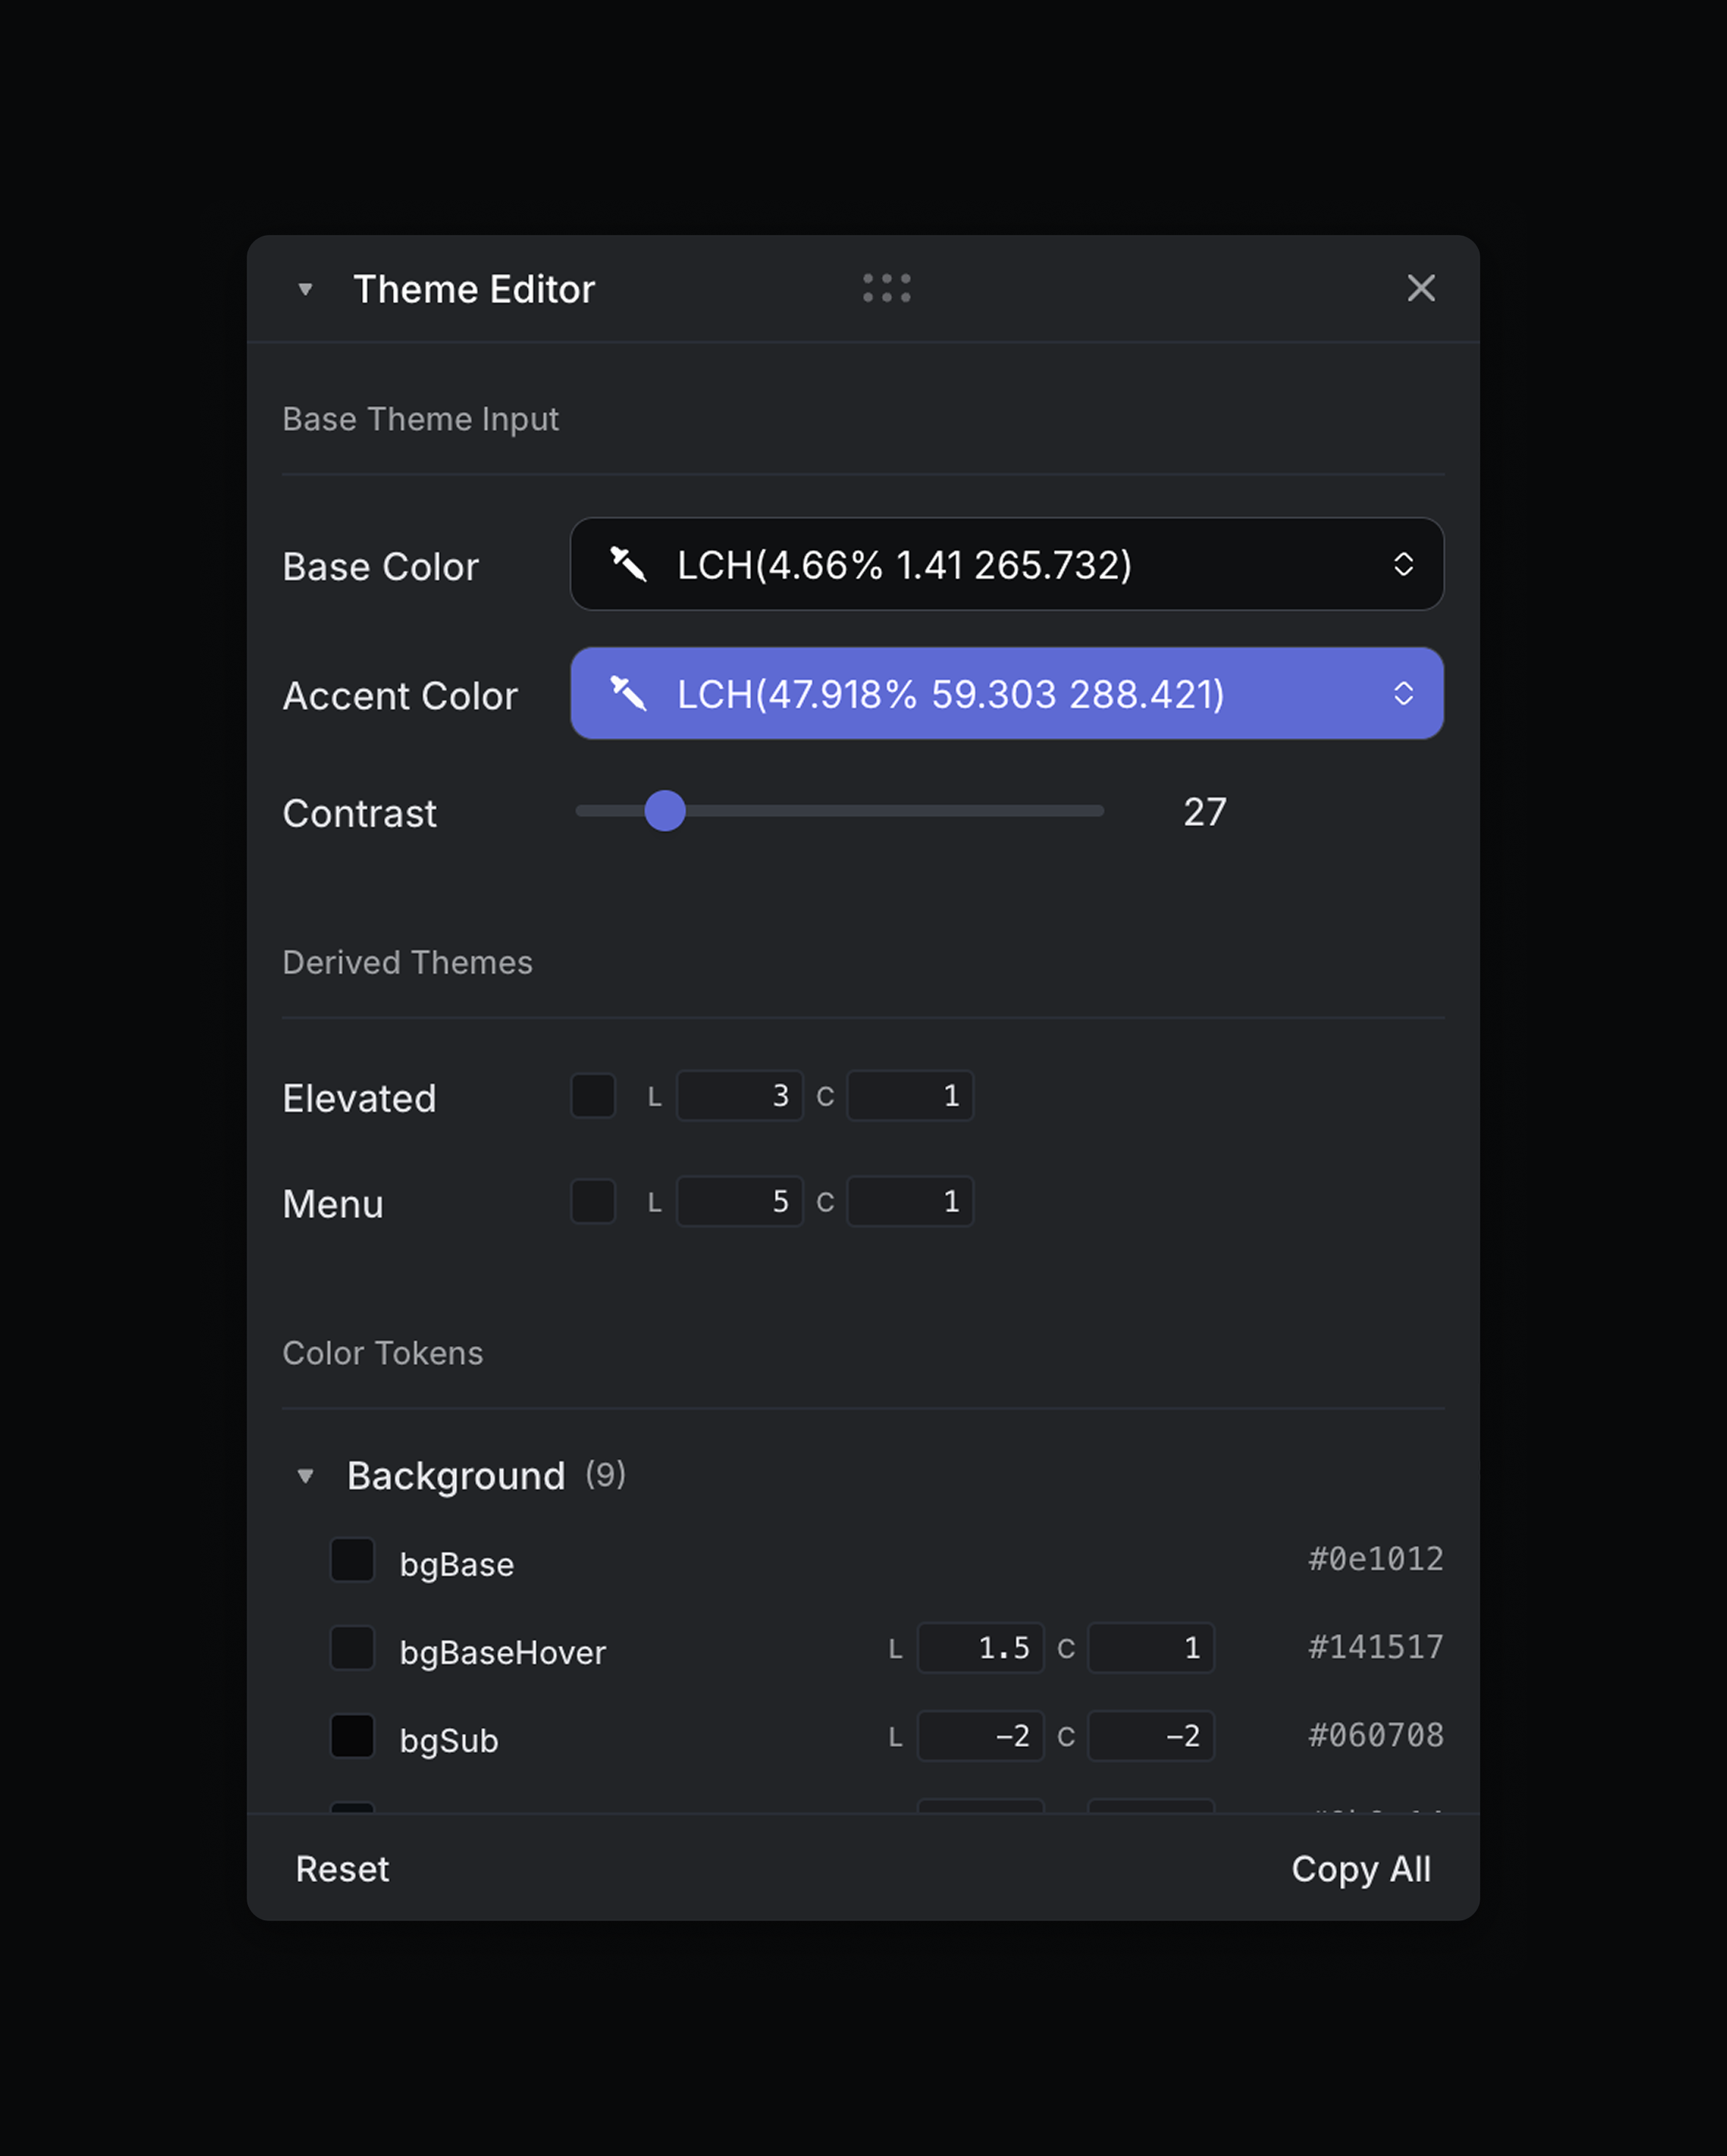Edit the Menu C value field
This screenshot has width=1727, height=2156.
(910, 1202)
